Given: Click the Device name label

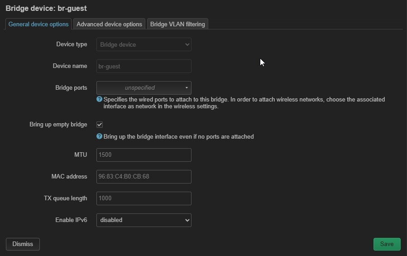Looking at the screenshot, I should coord(70,66).
